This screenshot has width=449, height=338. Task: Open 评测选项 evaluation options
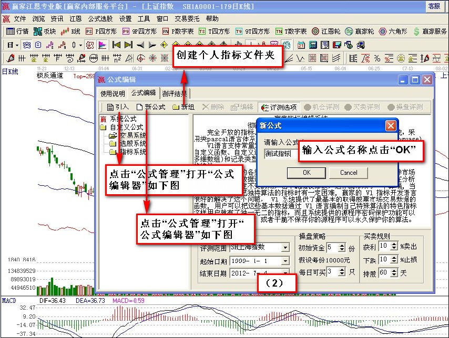click(x=279, y=107)
